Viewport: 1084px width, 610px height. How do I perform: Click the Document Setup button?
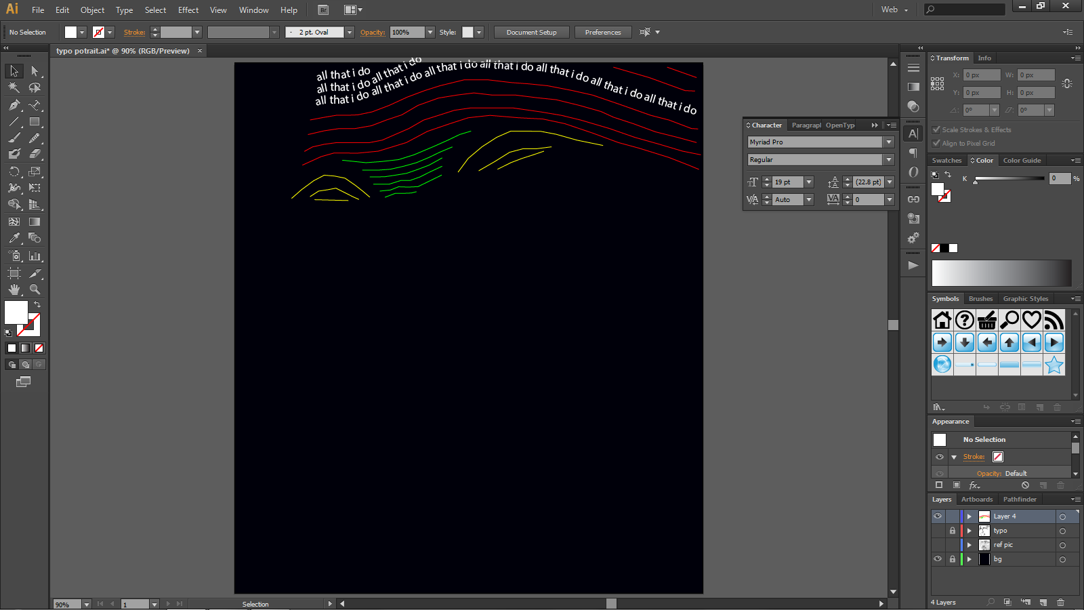pyautogui.click(x=531, y=32)
